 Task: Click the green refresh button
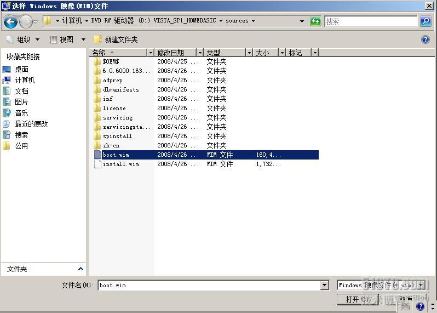pyautogui.click(x=315, y=21)
